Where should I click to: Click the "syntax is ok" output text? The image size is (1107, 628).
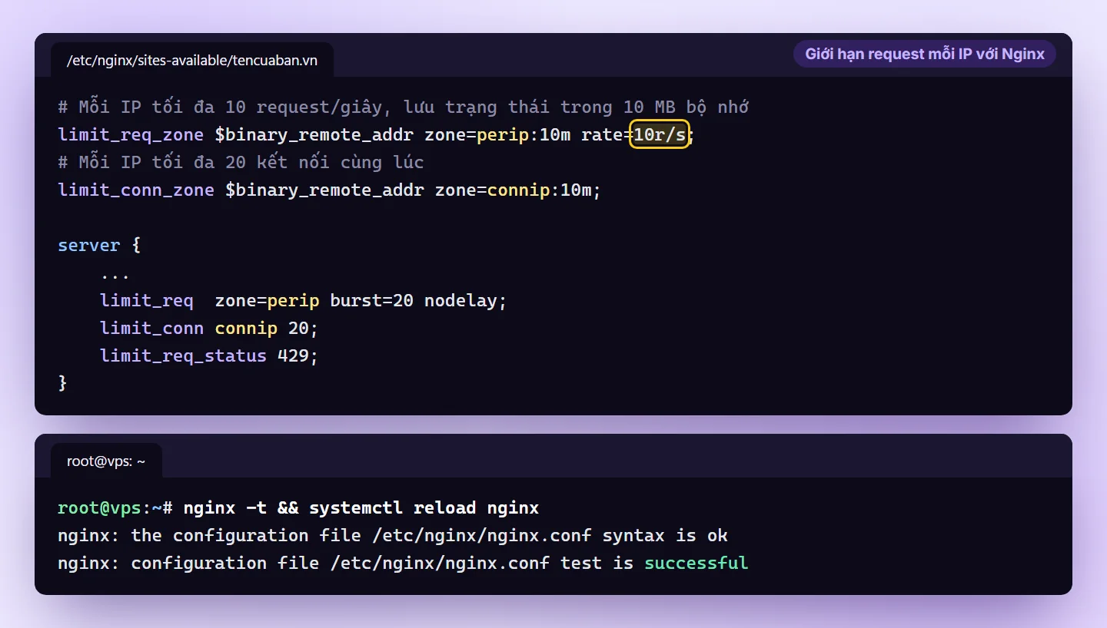(x=665, y=536)
